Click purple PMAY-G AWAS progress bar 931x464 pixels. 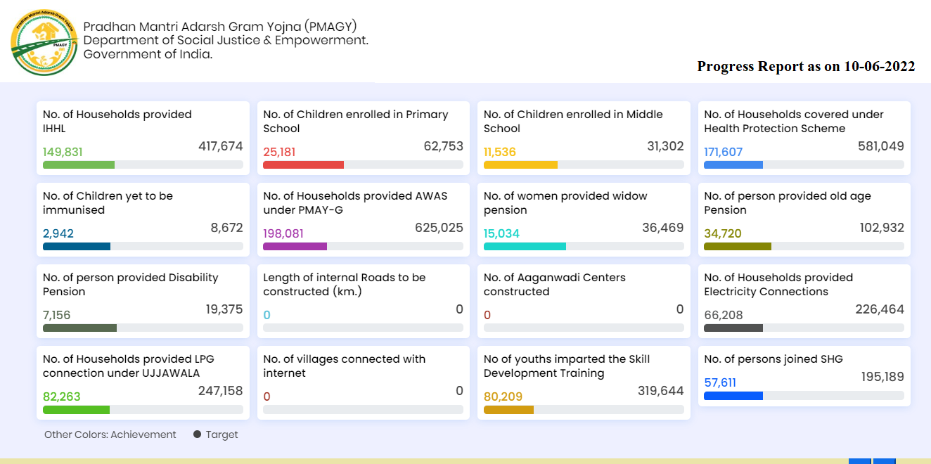tap(295, 246)
